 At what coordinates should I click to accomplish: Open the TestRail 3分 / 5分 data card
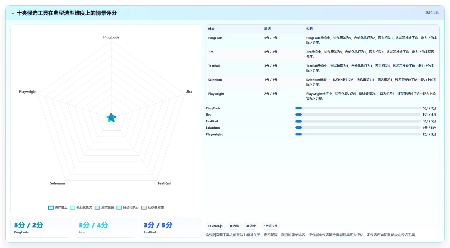pyautogui.click(x=171, y=228)
